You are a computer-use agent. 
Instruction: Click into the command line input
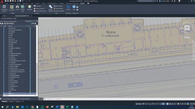click(x=119, y=99)
